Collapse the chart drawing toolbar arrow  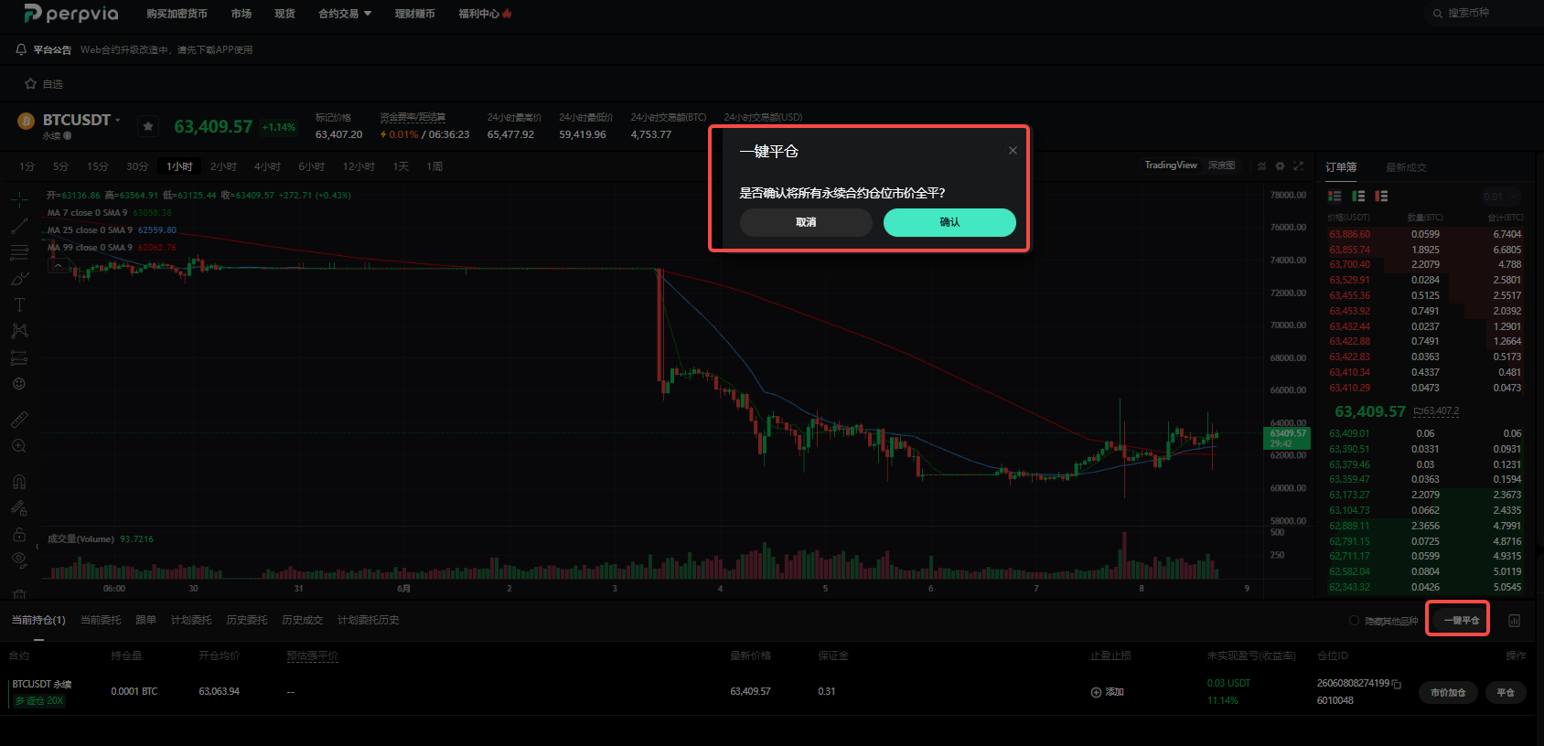click(x=37, y=547)
